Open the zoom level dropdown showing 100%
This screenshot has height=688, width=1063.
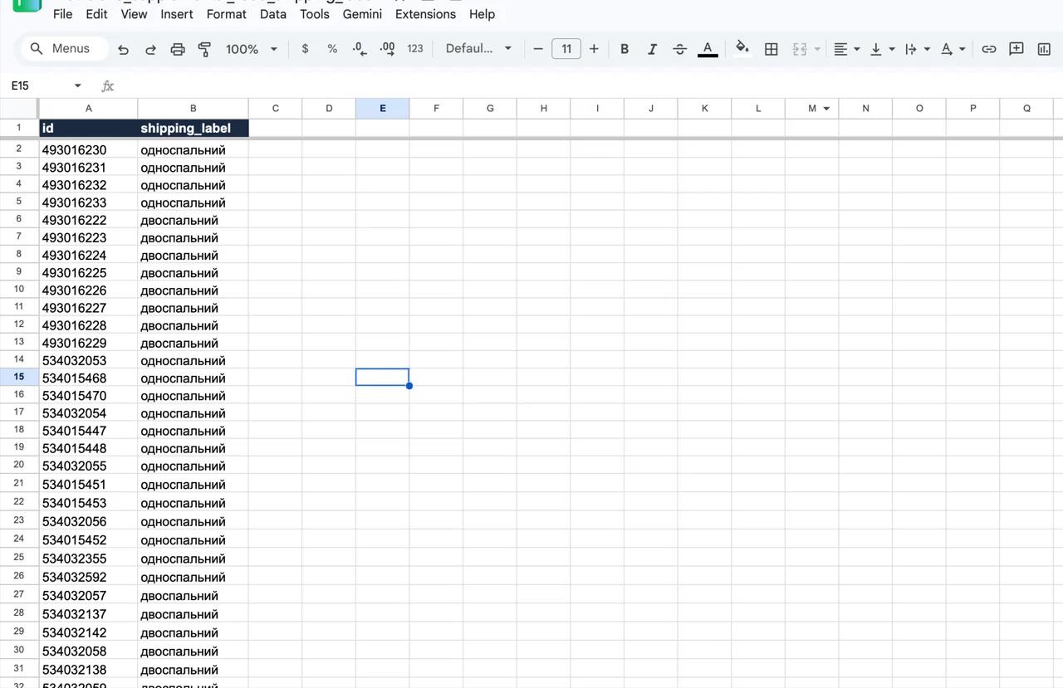252,49
